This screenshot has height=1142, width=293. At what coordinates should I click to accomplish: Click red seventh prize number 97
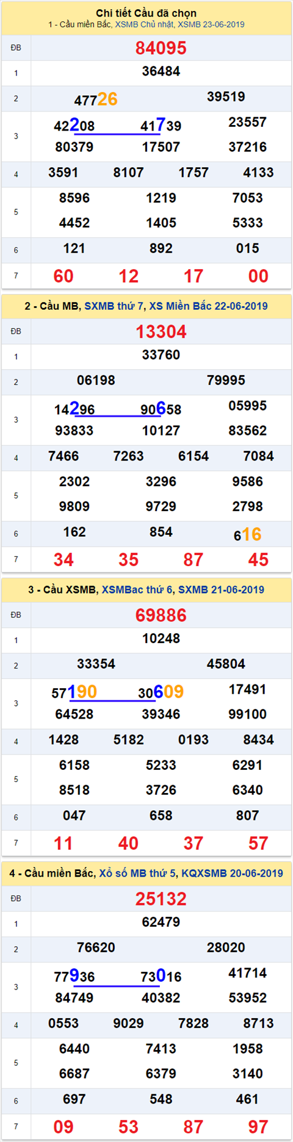click(258, 1127)
